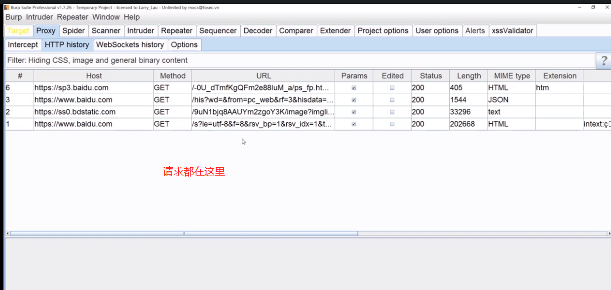Click URL starting with /9uN1bjq8AAUYm2zgoY3K
The width and height of the screenshot is (611, 290).
[263, 112]
